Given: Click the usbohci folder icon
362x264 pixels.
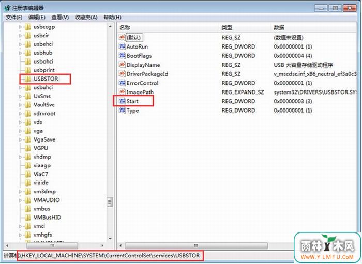Looking at the screenshot, I should point(28,61).
